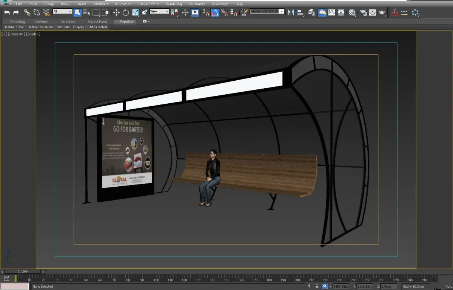The width and height of the screenshot is (453, 290).
Task: Expand the Create Selection Set dropdown
Action: (282, 11)
